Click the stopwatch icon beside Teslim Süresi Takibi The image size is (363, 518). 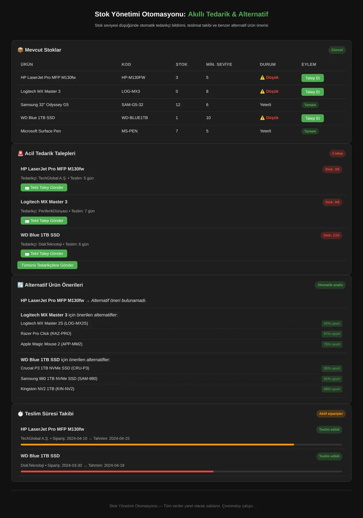tap(20, 414)
